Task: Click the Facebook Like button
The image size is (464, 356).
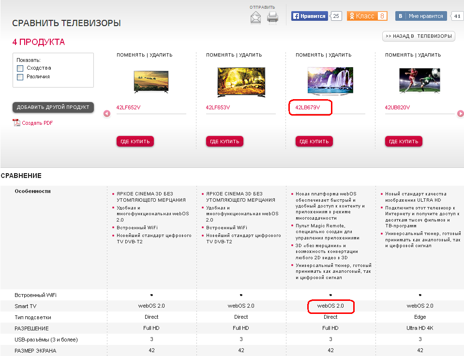Action: coord(310,16)
